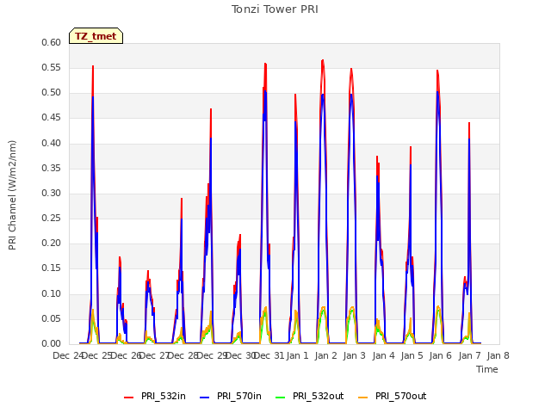Click the 0.45 y-axis tick label
Viewport: 551px width, 413px height.
coord(52,118)
